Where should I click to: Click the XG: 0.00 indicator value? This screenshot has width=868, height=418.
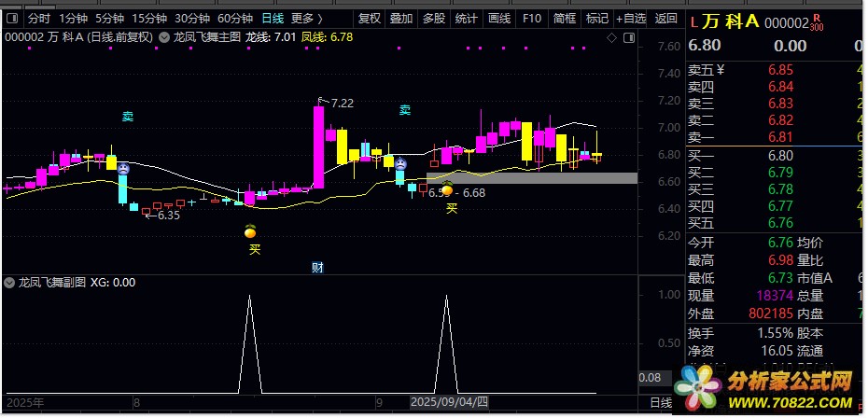pos(113,283)
